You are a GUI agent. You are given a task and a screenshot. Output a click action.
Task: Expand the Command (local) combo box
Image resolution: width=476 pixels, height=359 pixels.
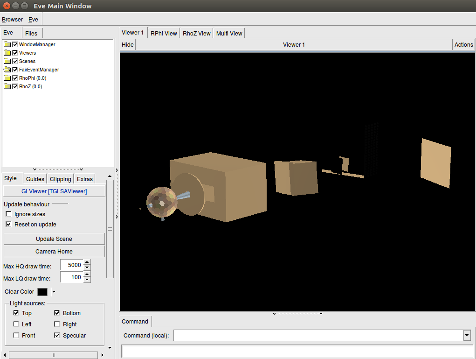467,335
